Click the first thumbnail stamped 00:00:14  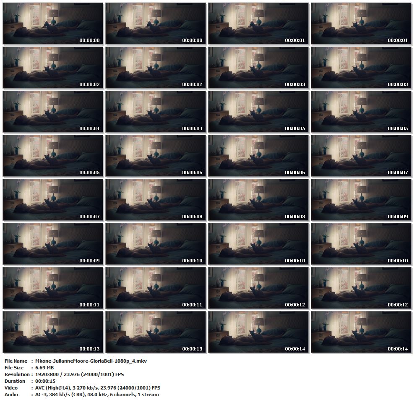[258, 332]
